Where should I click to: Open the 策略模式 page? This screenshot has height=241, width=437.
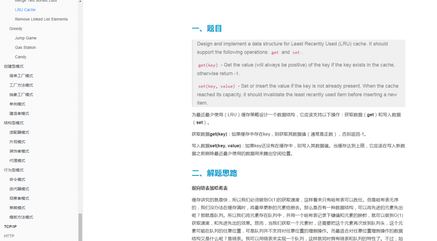click(17, 208)
